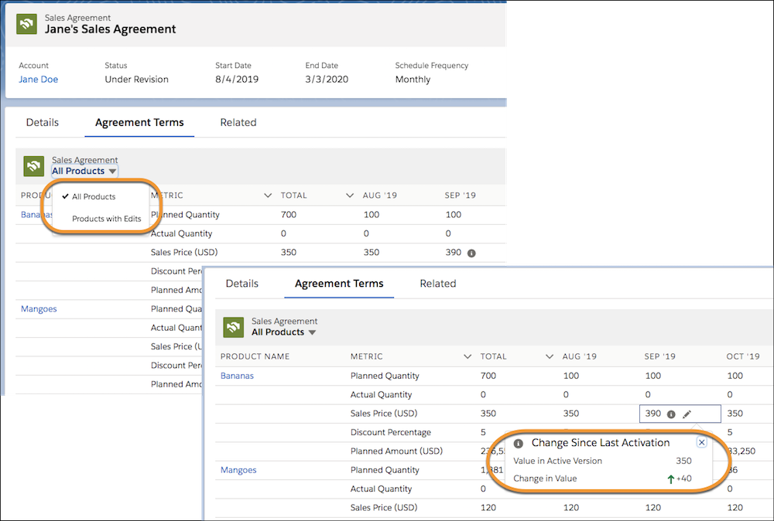The height and width of the screenshot is (521, 774).
Task: Open the Bananas product link in lower panel
Action: pyautogui.click(x=237, y=376)
